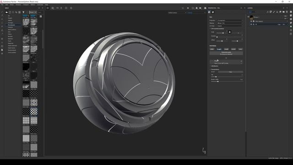
Task: Add a folder in the Layers panel
Action: [x=283, y=12]
